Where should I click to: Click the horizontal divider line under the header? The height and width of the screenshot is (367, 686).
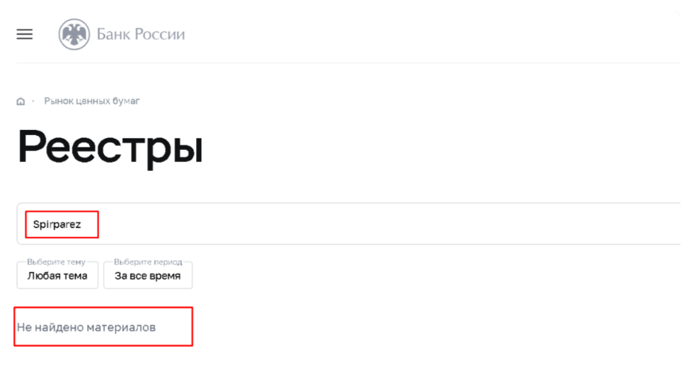point(348,63)
